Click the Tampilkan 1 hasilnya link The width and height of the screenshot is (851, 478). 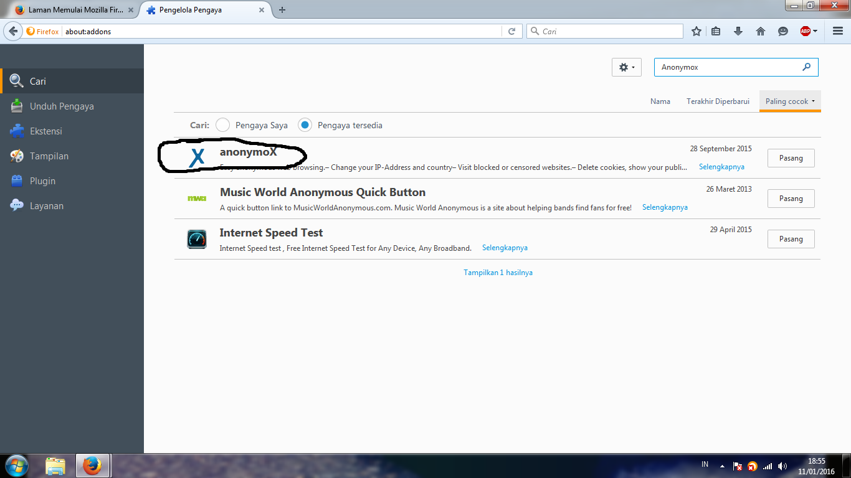pyautogui.click(x=498, y=273)
